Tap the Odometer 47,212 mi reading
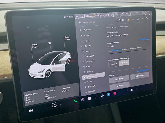This screenshot has height=123, width=165. point(66,89)
